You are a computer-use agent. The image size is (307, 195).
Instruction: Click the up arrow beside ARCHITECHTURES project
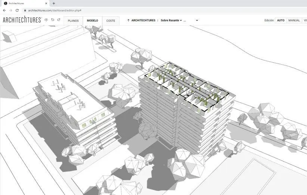click(128, 21)
